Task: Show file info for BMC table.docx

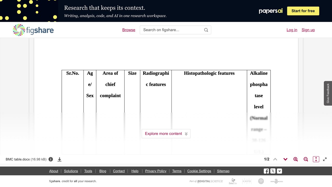Action: pyautogui.click(x=51, y=159)
